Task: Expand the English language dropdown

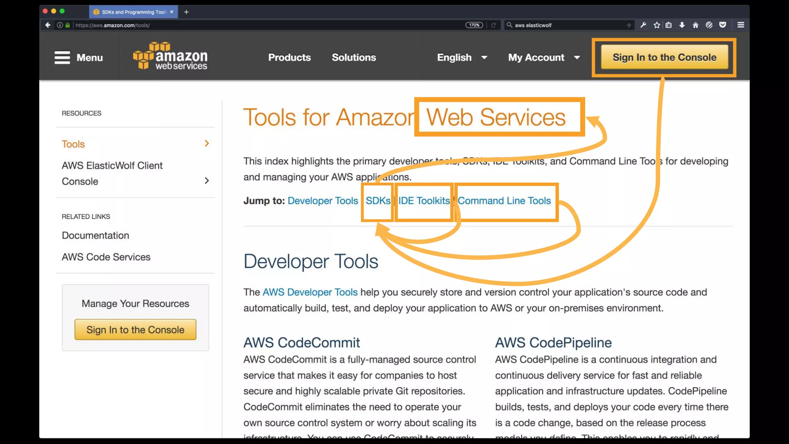Action: coord(462,57)
